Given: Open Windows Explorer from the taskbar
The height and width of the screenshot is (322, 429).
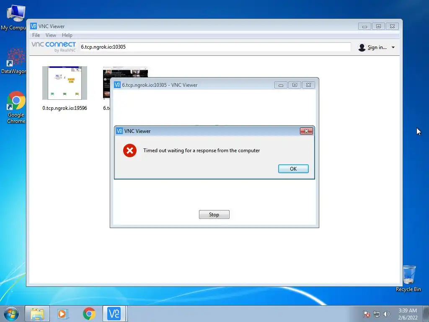Looking at the screenshot, I should tap(37, 314).
